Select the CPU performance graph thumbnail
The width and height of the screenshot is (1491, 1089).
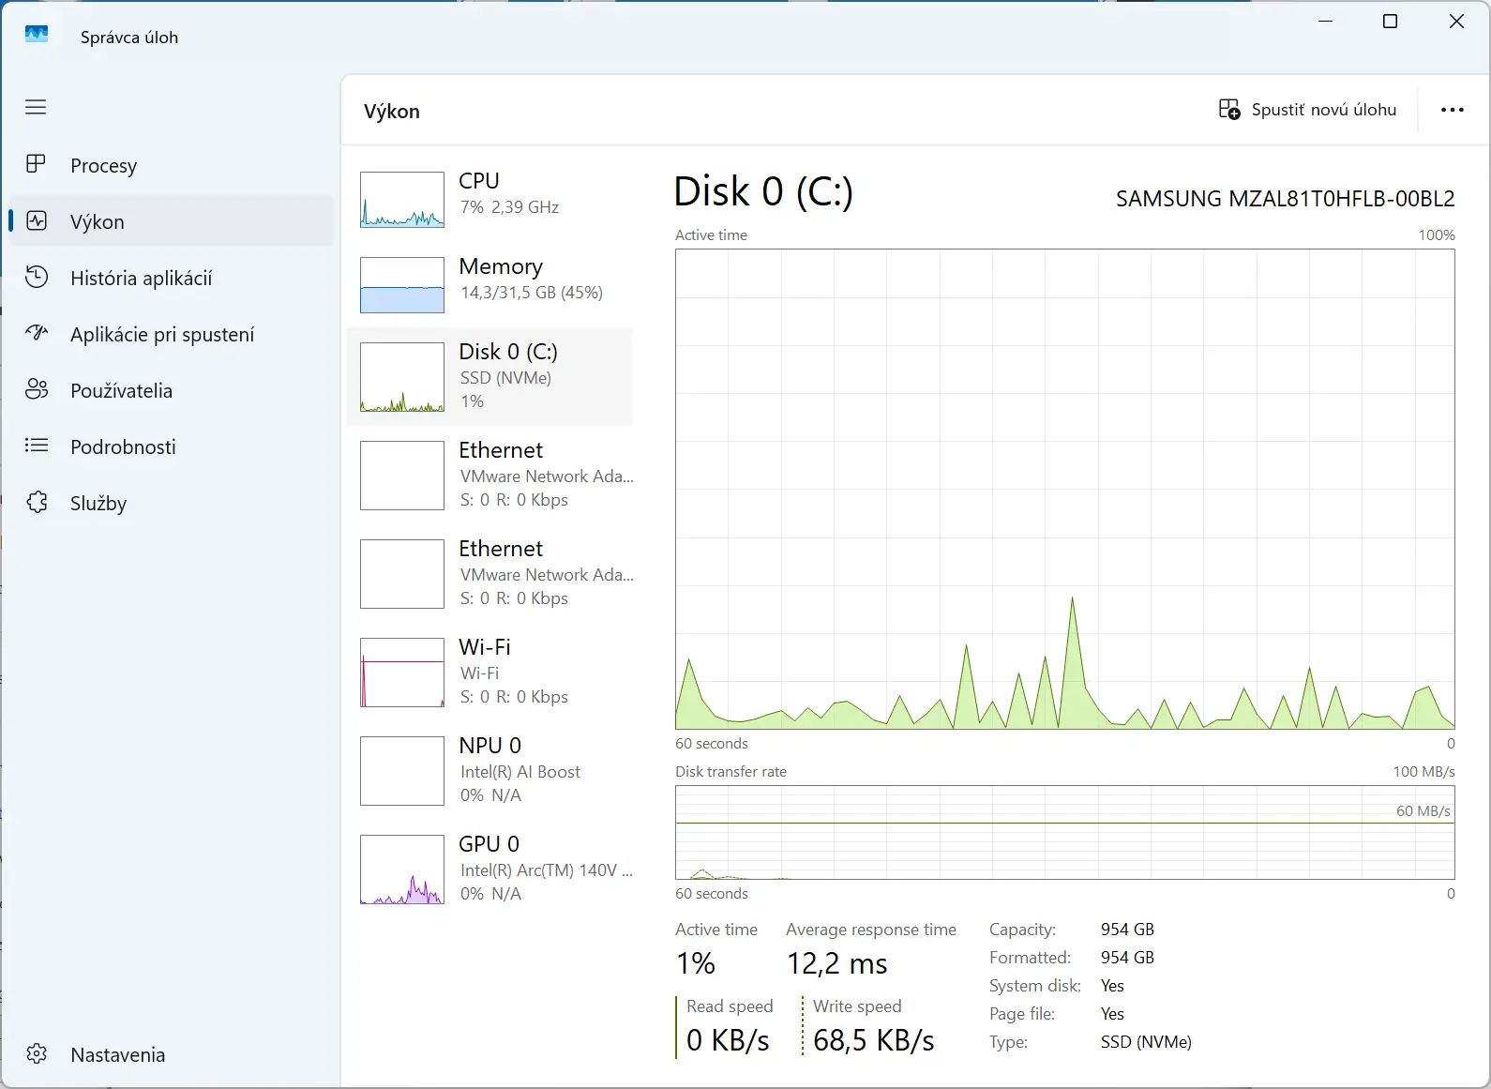[402, 199]
